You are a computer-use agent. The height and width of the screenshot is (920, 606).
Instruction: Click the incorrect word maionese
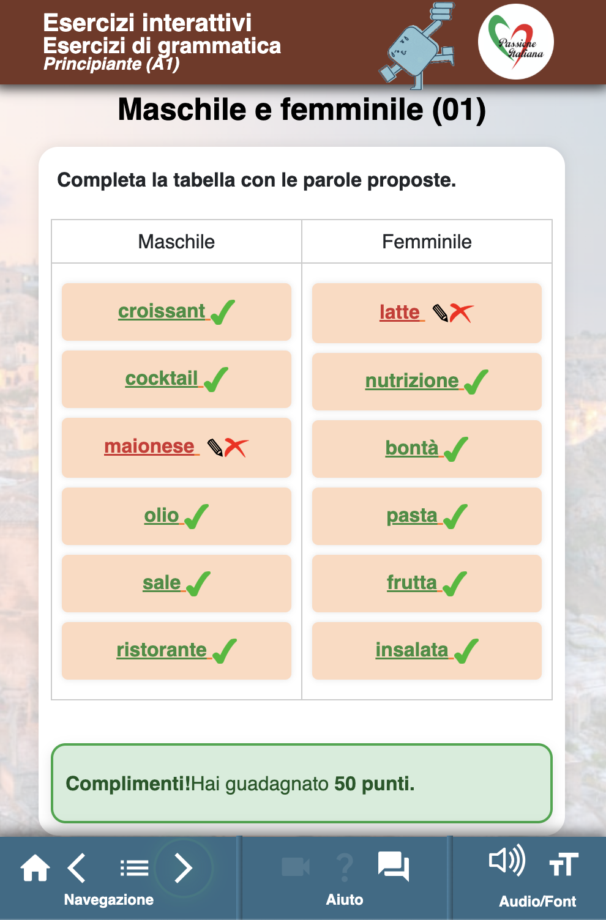click(149, 447)
